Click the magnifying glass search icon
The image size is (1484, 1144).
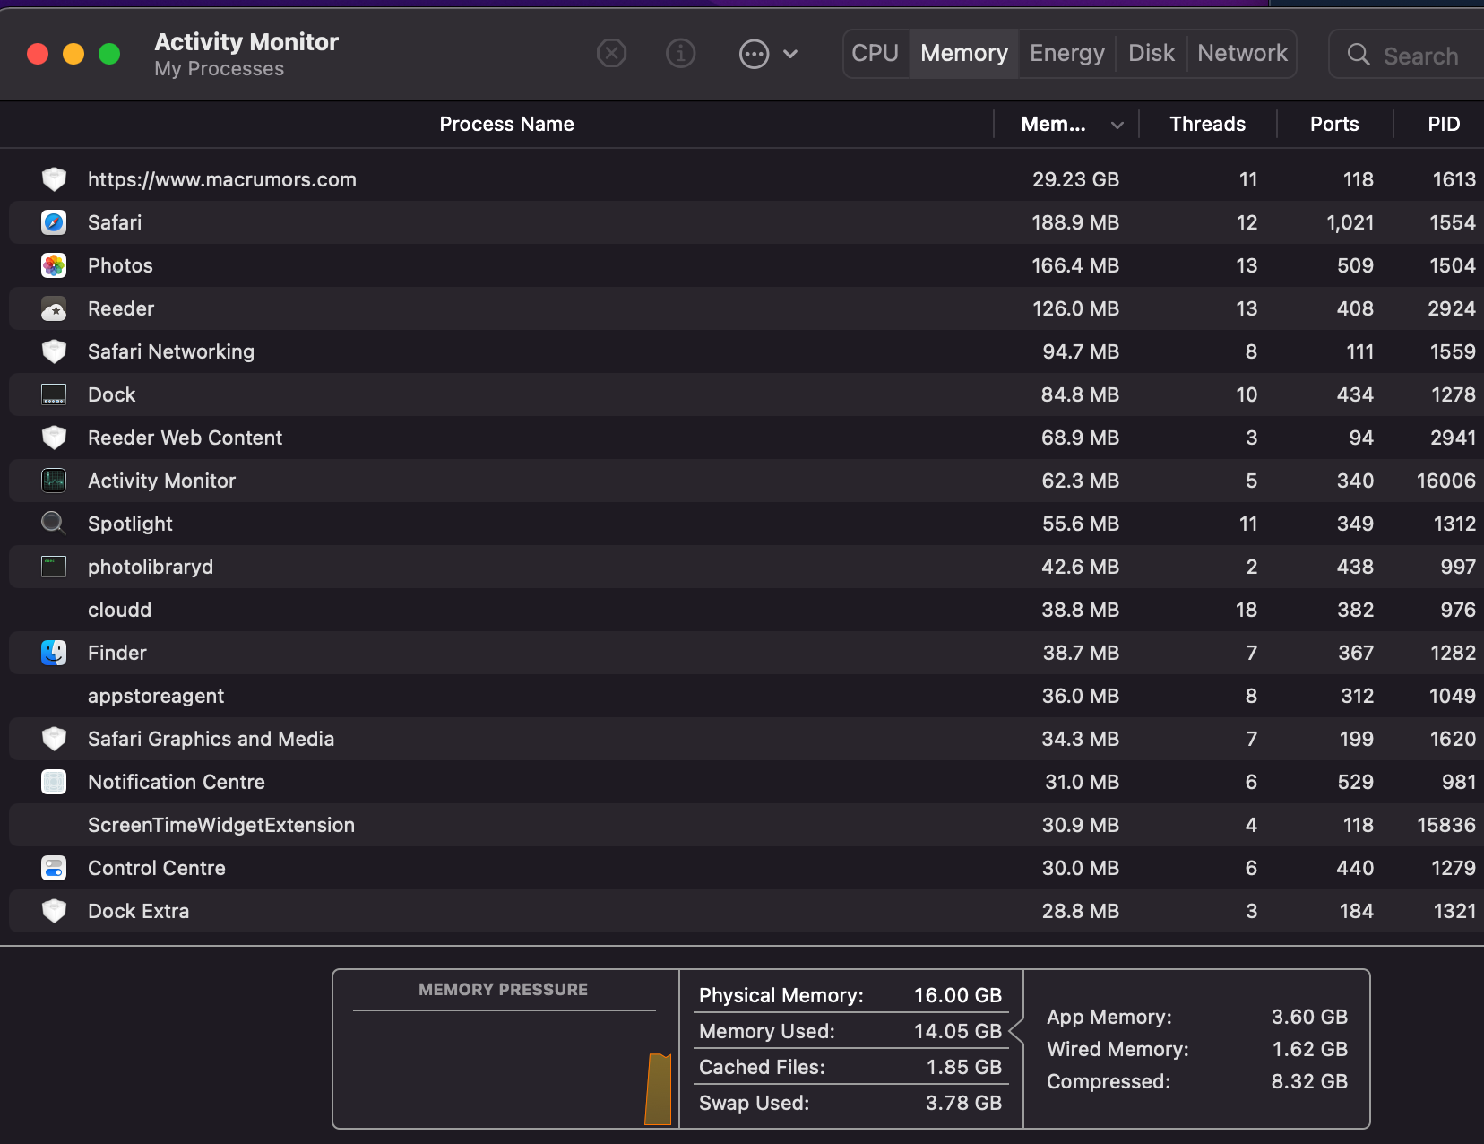pyautogui.click(x=1359, y=55)
